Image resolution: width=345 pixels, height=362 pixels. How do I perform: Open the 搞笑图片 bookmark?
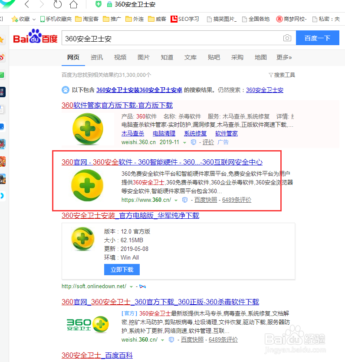(x=222, y=19)
